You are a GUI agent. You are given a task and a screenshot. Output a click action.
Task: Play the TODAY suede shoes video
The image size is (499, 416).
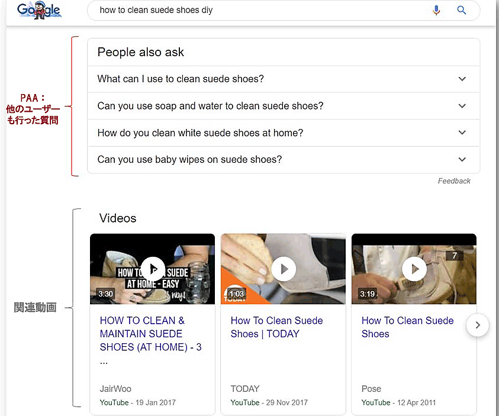pos(284,269)
